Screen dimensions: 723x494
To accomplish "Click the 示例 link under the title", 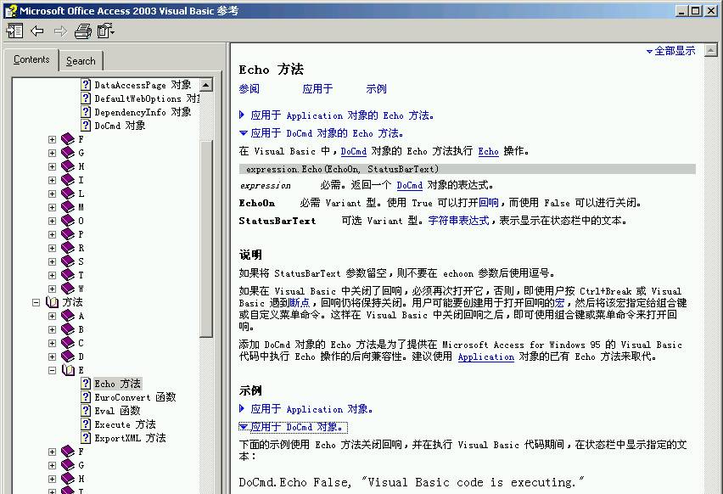I will (376, 88).
